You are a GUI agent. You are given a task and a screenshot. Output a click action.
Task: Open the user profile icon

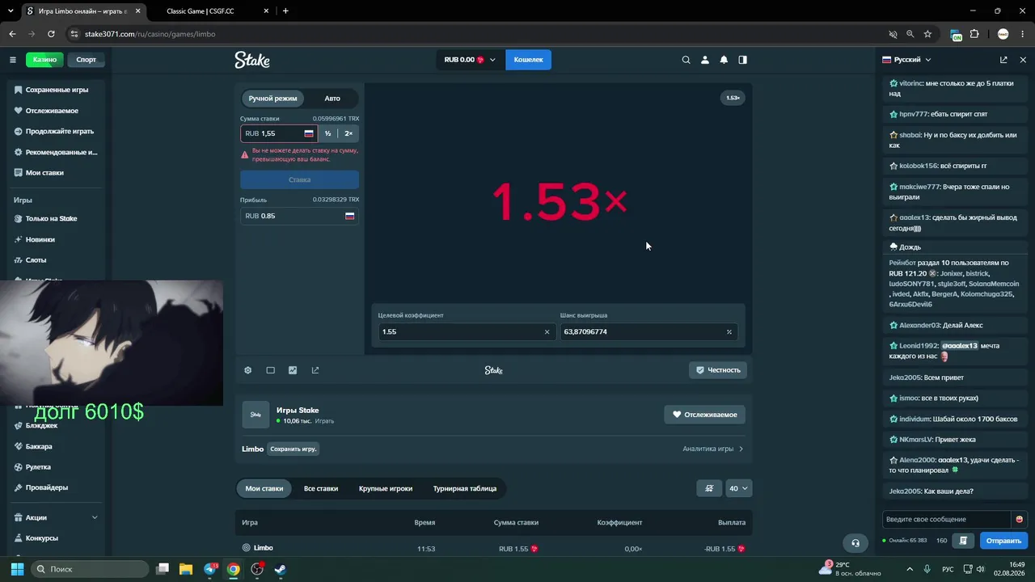[x=705, y=60]
